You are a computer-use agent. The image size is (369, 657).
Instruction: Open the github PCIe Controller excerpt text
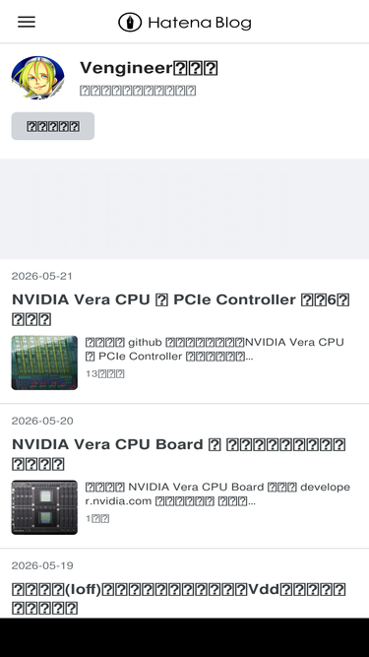(215, 349)
